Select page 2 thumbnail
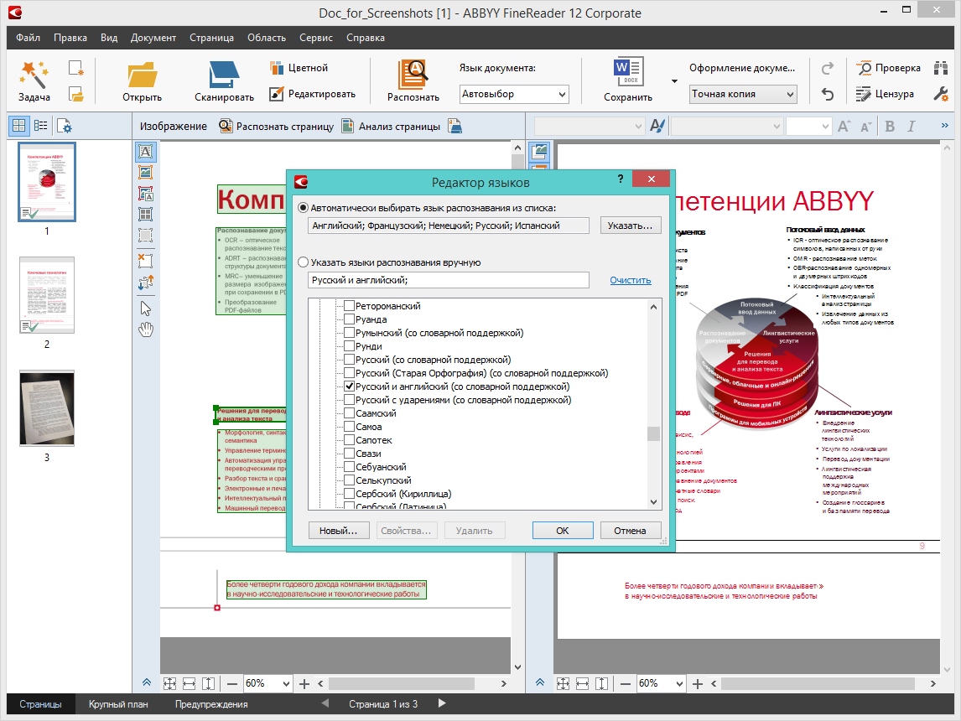 [x=47, y=295]
